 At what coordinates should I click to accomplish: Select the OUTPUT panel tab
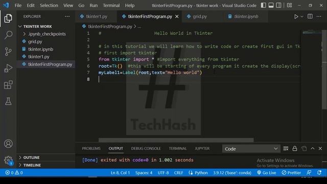click(116, 149)
